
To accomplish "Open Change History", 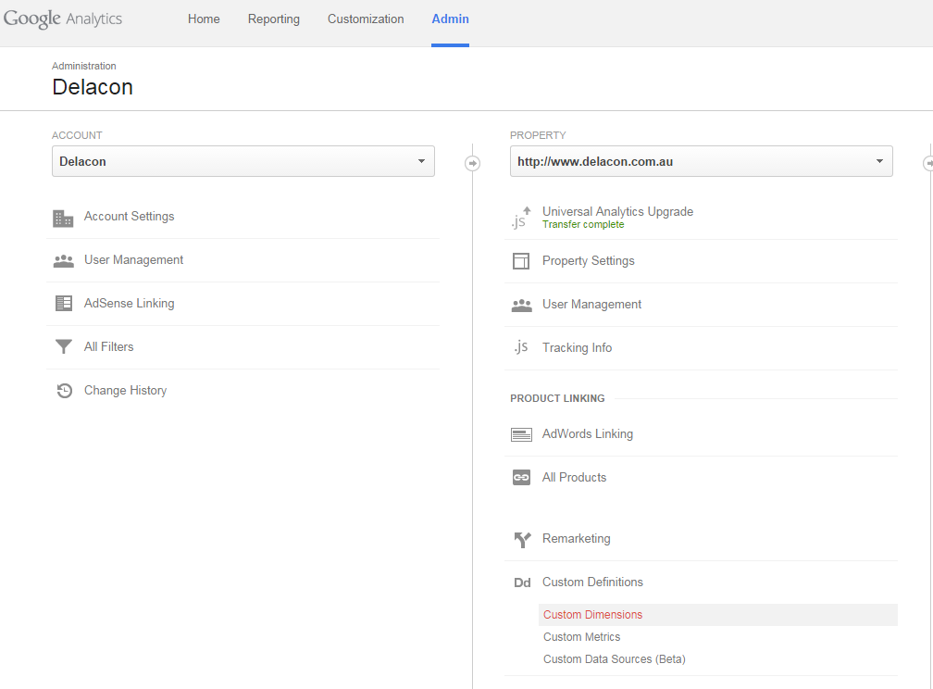I will pos(126,390).
